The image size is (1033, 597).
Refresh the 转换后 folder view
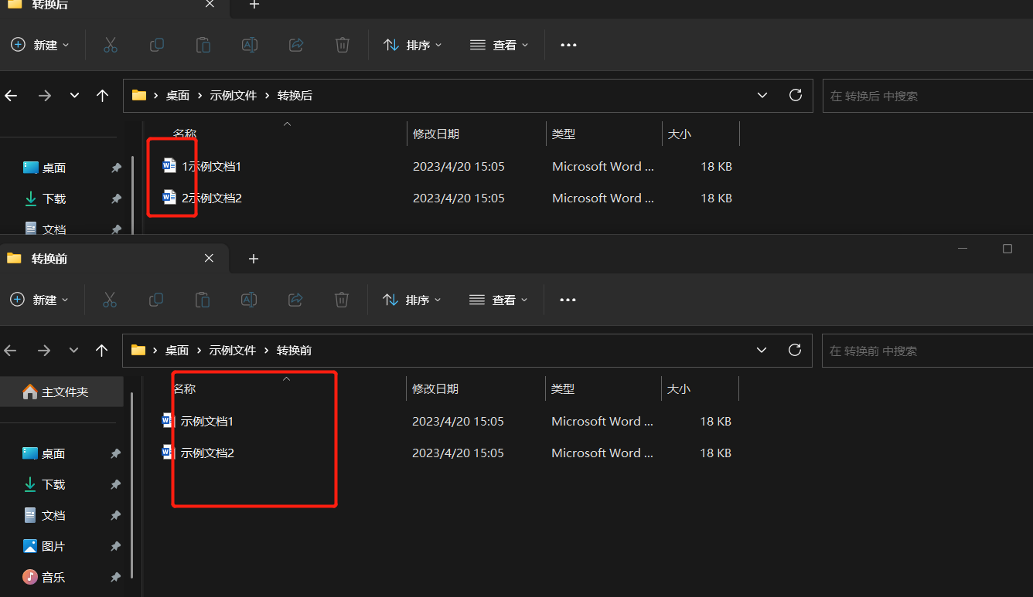click(x=795, y=95)
